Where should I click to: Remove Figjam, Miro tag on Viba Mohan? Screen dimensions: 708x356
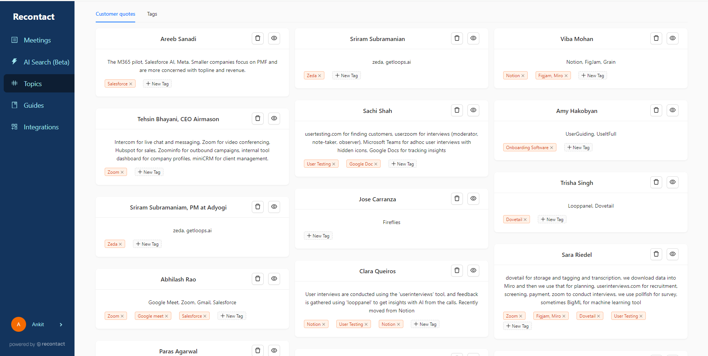(566, 76)
